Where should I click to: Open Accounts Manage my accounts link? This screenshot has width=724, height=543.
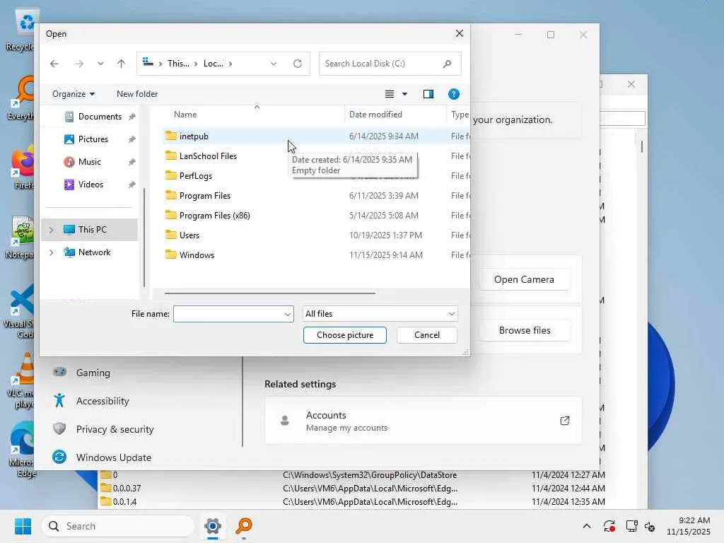[x=423, y=421]
